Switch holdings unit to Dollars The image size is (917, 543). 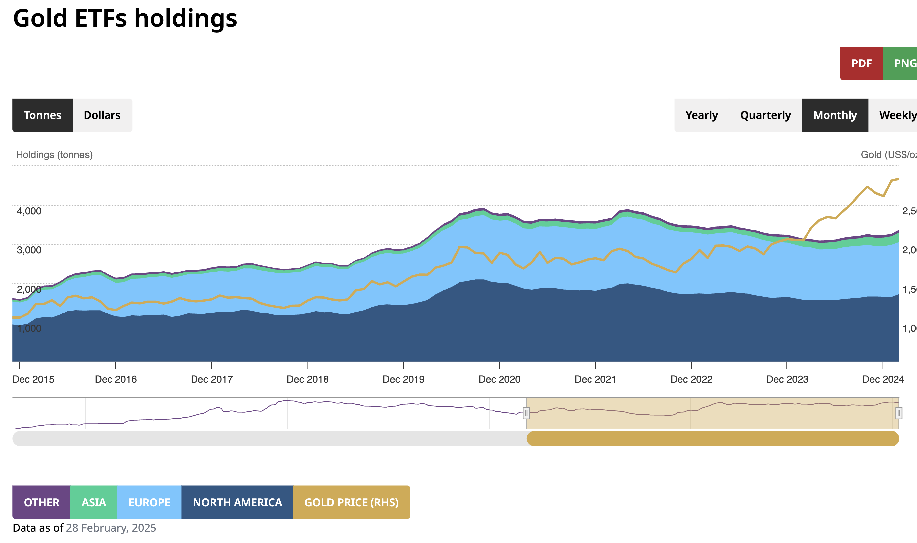click(102, 115)
